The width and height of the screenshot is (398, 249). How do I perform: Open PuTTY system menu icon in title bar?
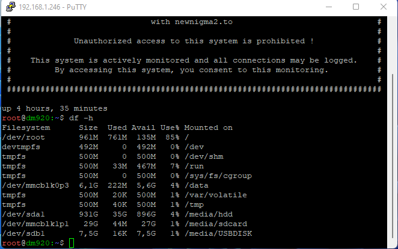8,7
